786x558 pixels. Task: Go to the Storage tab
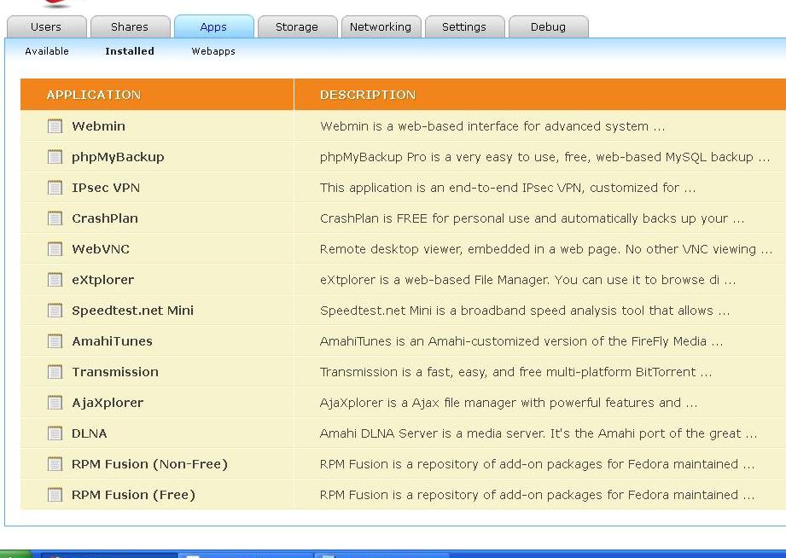(x=297, y=26)
